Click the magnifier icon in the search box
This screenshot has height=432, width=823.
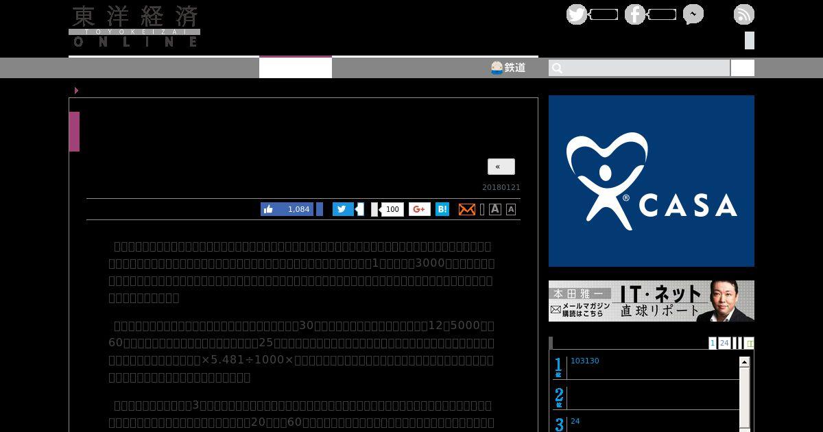click(558, 68)
